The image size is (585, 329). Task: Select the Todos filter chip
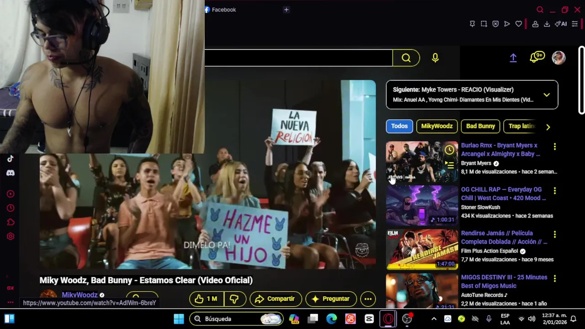coord(399,126)
